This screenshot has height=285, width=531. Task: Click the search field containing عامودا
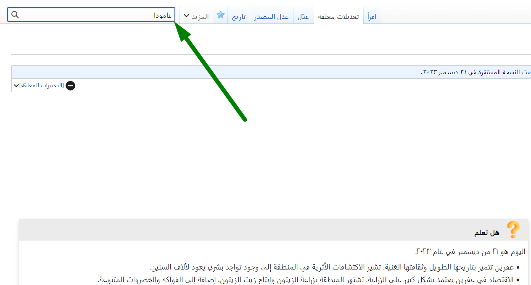91,15
